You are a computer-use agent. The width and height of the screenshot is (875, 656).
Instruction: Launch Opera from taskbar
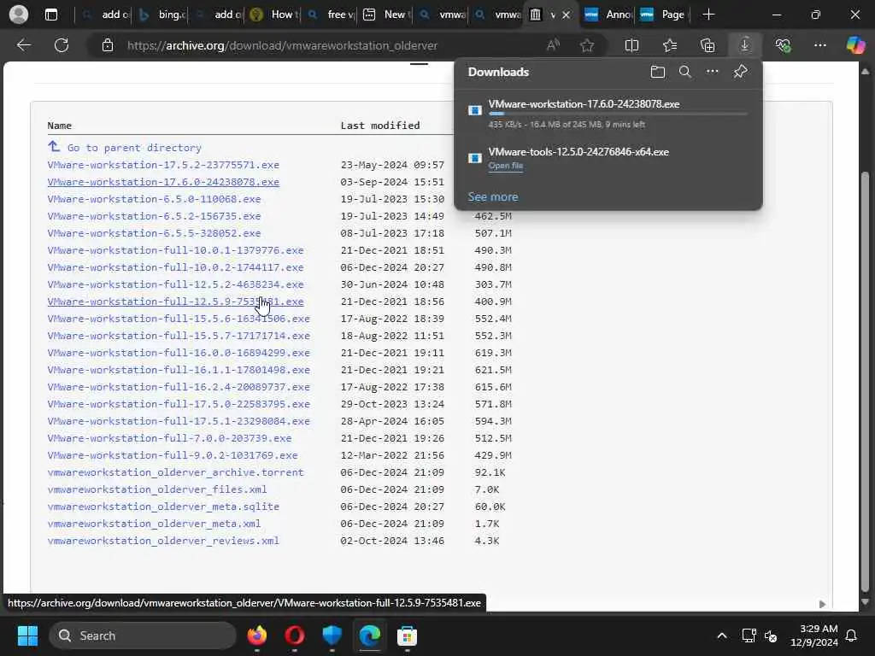pyautogui.click(x=294, y=635)
